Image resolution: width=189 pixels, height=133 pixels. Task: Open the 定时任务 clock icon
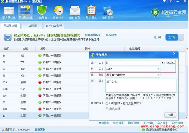(x=58, y=13)
